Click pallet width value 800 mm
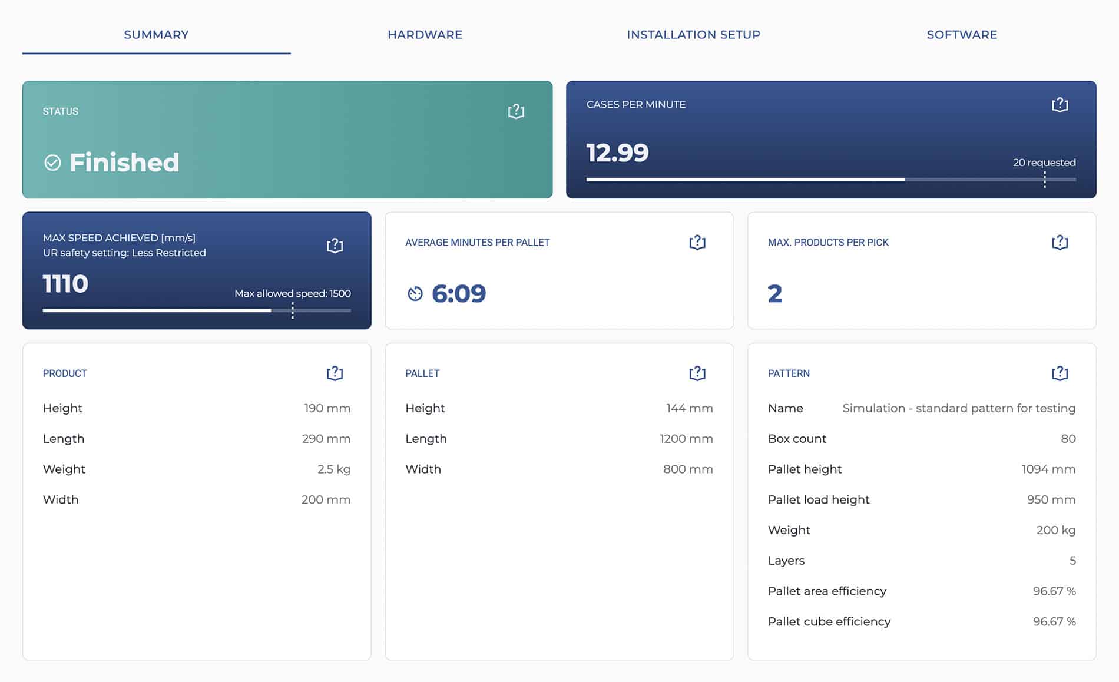The image size is (1119, 682). [x=688, y=469]
